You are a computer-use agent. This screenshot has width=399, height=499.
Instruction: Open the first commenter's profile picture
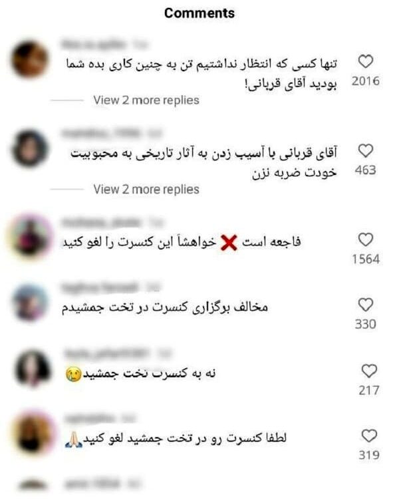29,59
